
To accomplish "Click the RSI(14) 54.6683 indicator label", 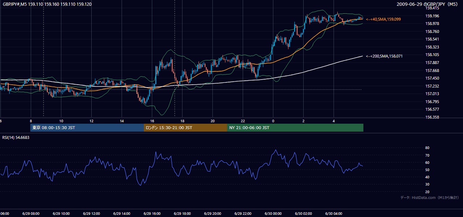I will [16, 137].
